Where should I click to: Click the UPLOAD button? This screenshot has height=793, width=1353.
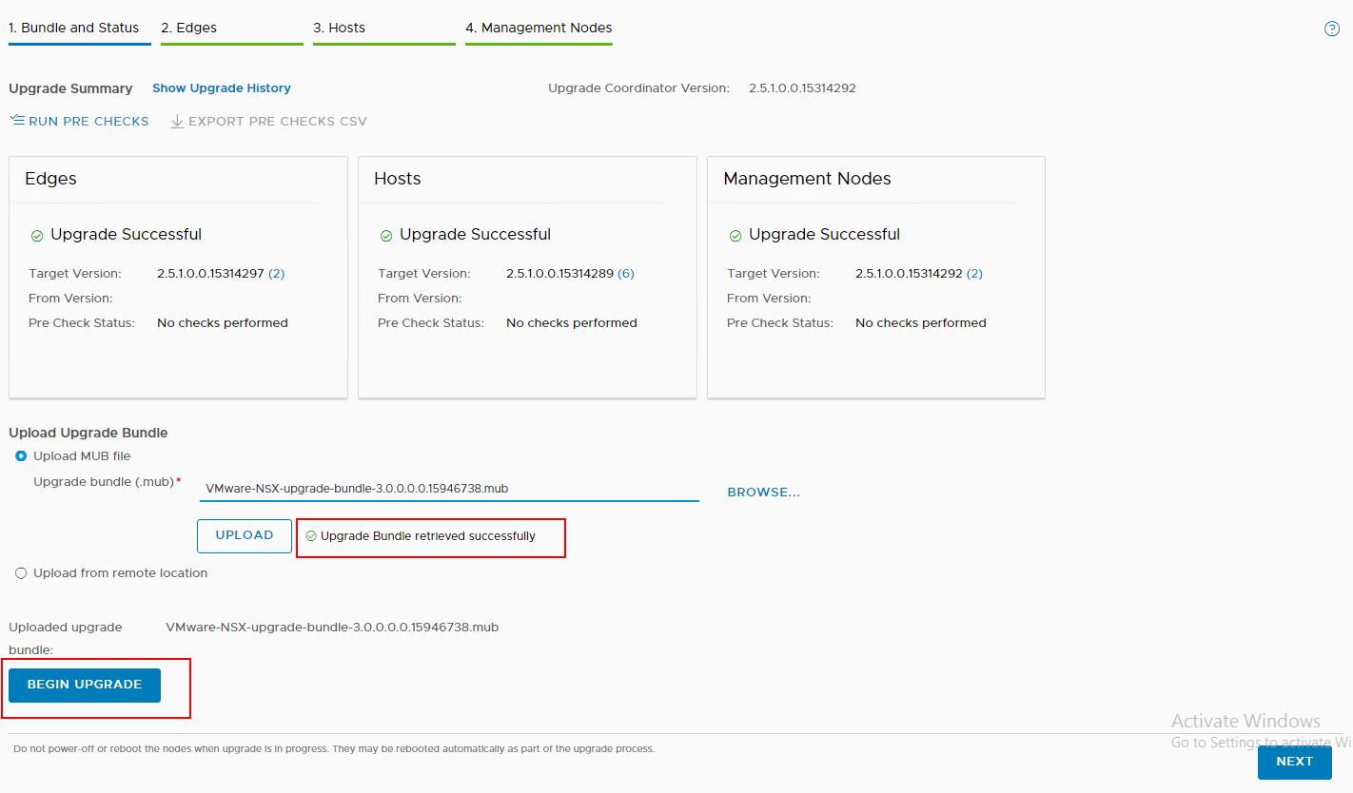click(x=245, y=535)
